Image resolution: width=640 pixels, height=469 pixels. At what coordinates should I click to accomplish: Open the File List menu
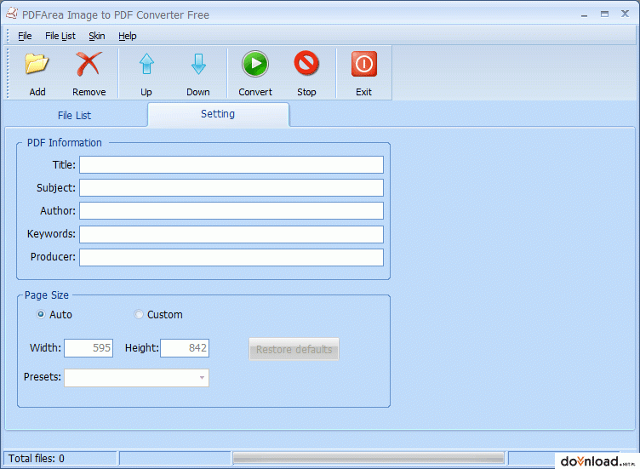(x=60, y=36)
